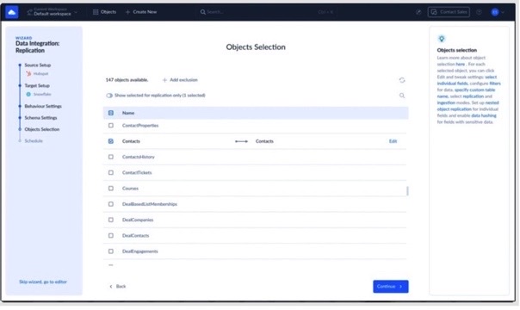Click the Skyvia cloud logo icon

(11, 12)
